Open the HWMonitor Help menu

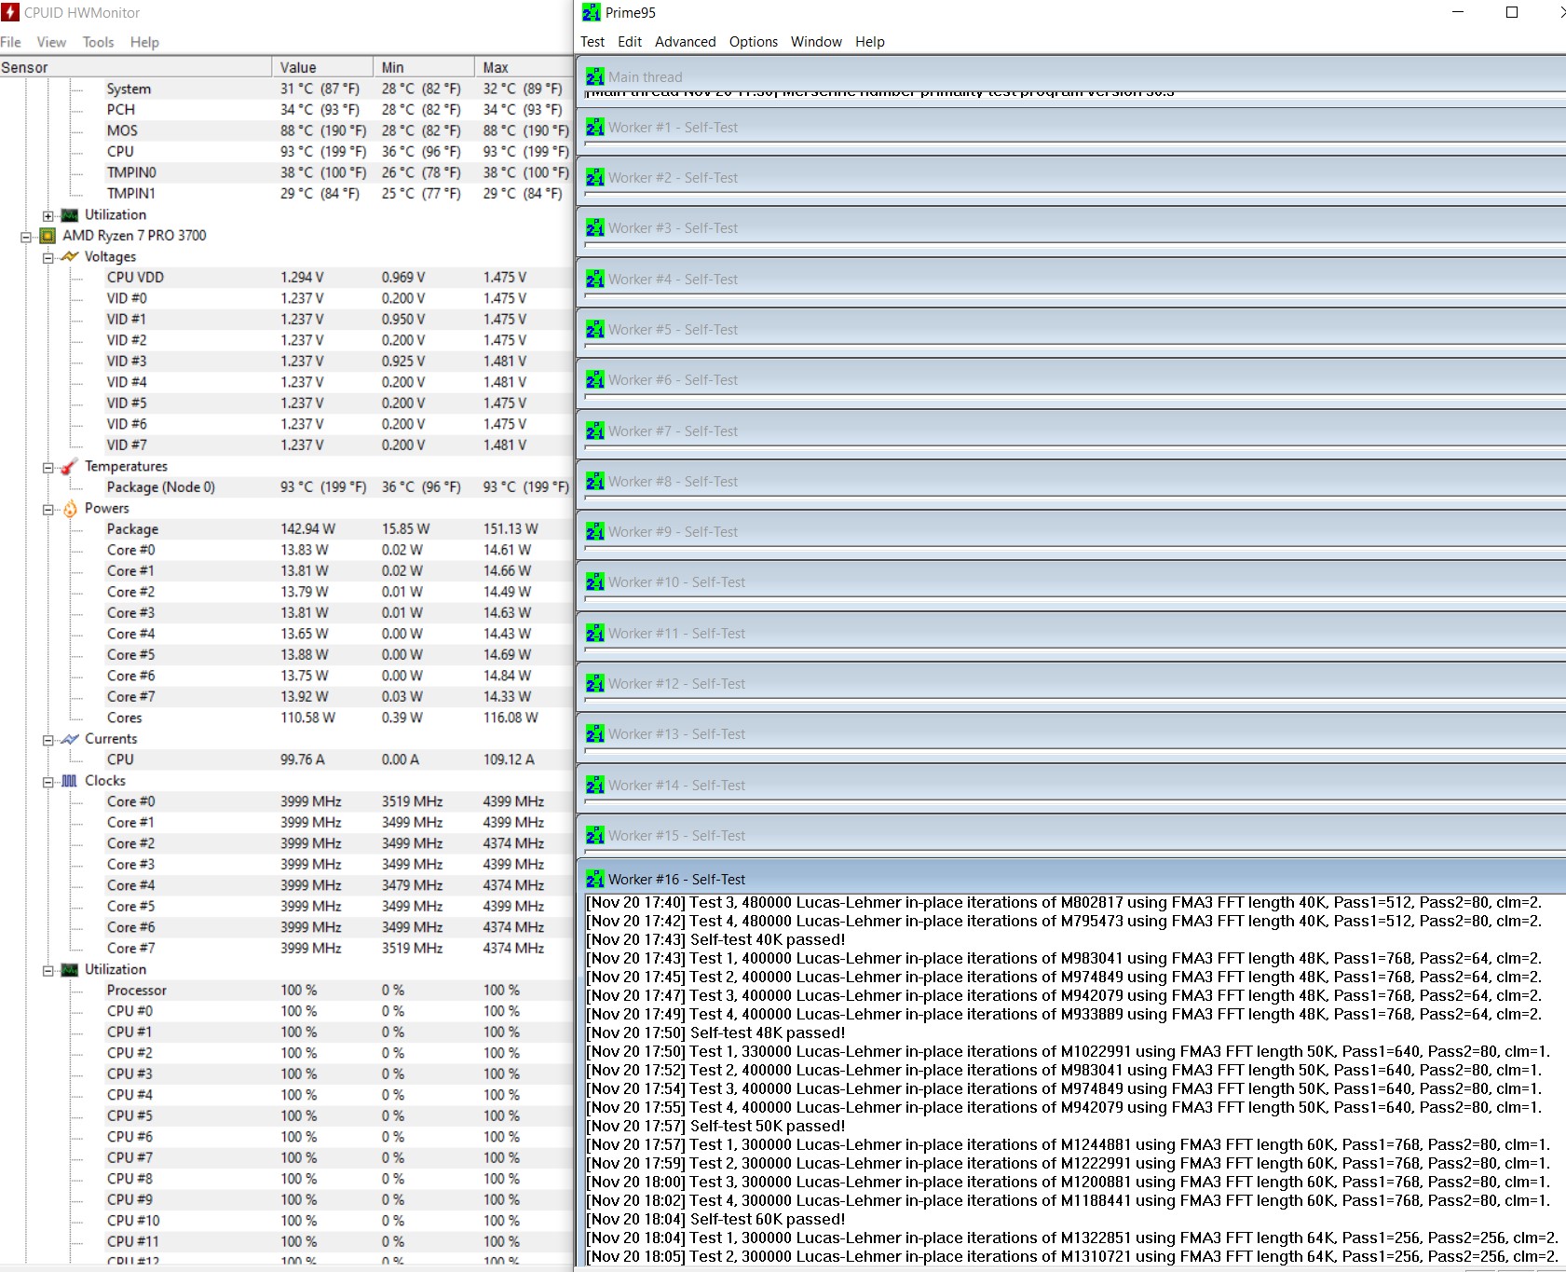tap(144, 42)
